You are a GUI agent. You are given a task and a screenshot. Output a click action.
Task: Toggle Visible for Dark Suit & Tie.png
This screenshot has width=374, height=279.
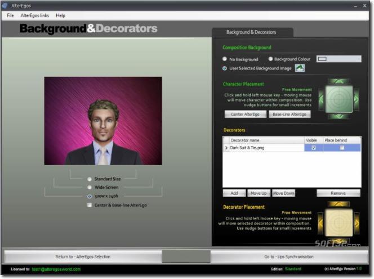[313, 148]
